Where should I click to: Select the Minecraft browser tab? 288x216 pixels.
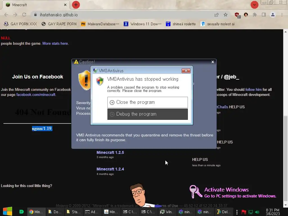pyautogui.click(x=36, y=5)
